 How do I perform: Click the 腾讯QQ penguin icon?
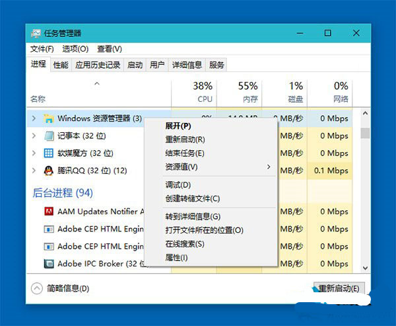click(x=48, y=171)
